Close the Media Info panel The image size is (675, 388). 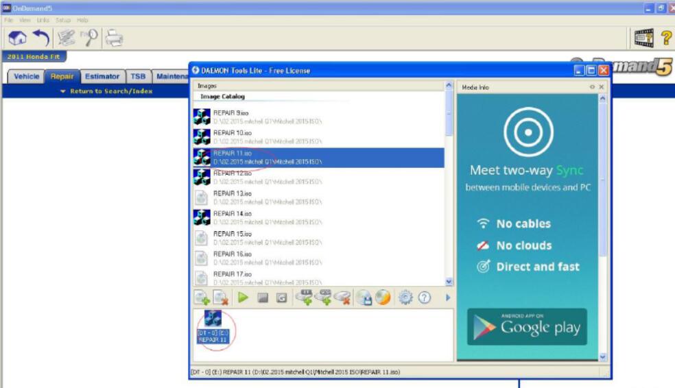point(602,87)
